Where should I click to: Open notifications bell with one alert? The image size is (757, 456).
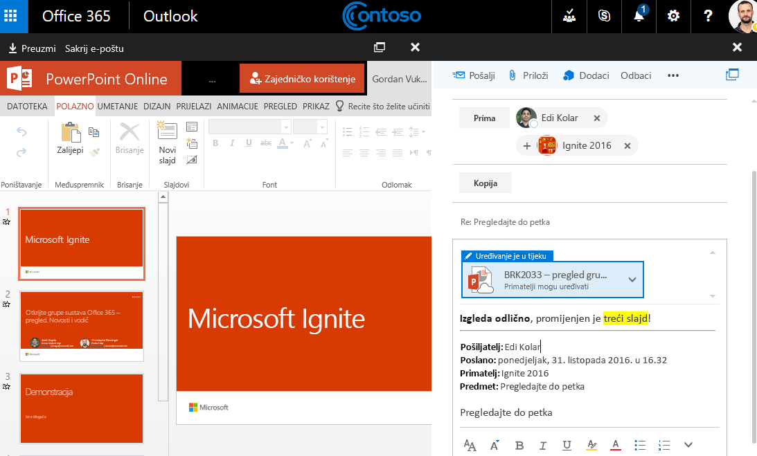(x=639, y=16)
